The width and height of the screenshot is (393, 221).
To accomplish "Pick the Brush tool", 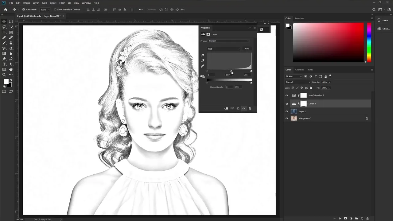I will point(4,43).
